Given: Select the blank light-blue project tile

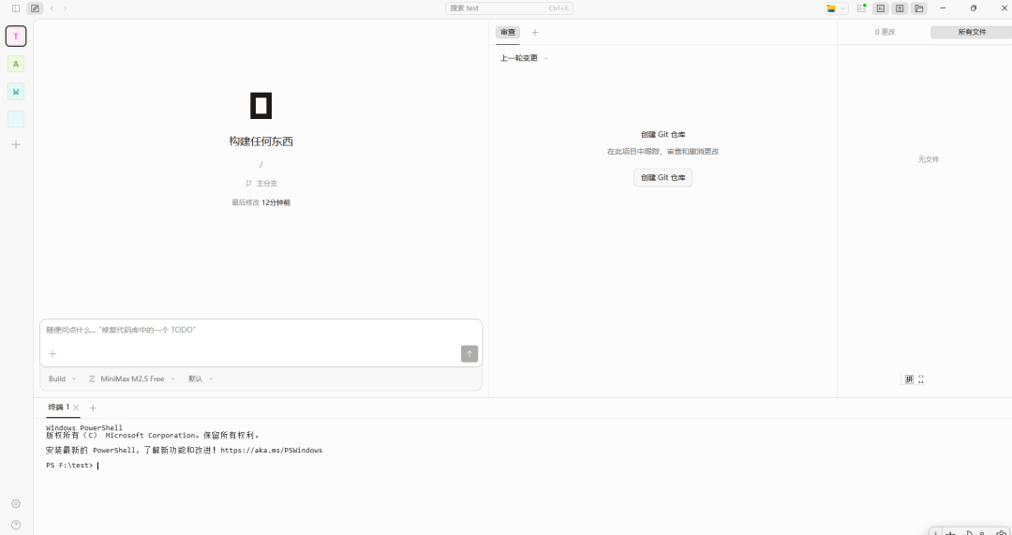Looking at the screenshot, I should coord(16,119).
